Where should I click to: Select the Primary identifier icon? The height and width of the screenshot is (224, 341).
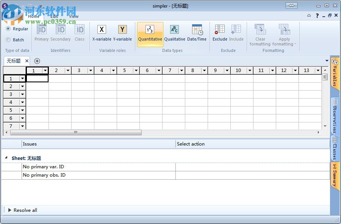click(x=42, y=33)
